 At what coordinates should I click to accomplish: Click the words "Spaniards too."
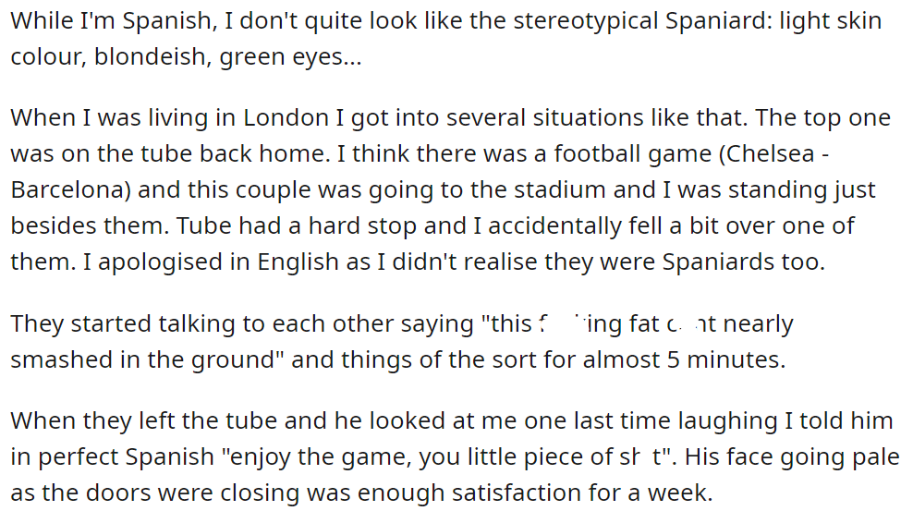(x=744, y=262)
